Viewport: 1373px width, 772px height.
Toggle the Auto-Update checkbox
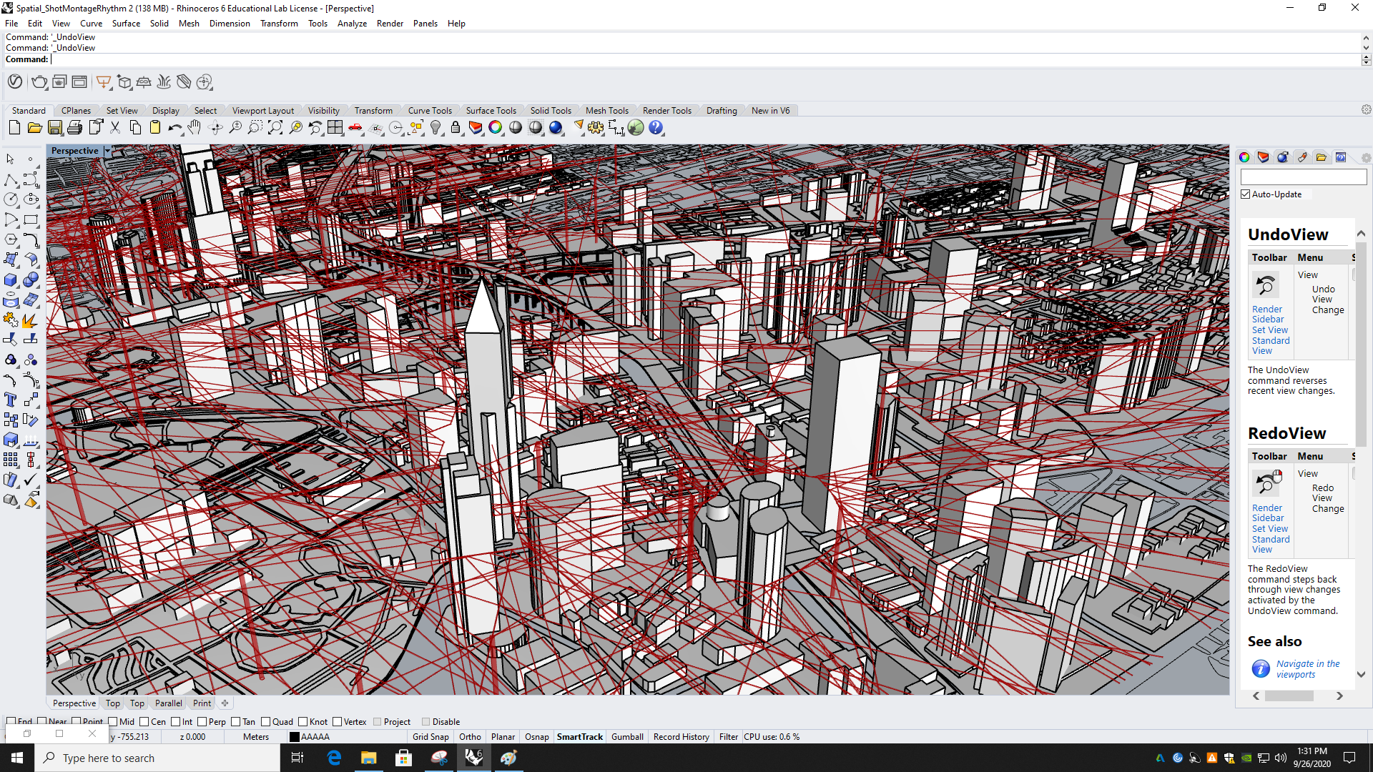(x=1246, y=194)
